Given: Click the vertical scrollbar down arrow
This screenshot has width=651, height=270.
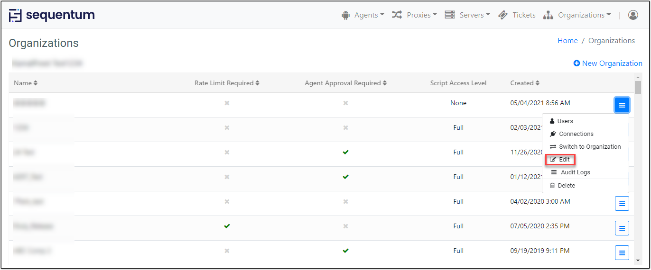Looking at the screenshot, I should pyautogui.click(x=638, y=260).
